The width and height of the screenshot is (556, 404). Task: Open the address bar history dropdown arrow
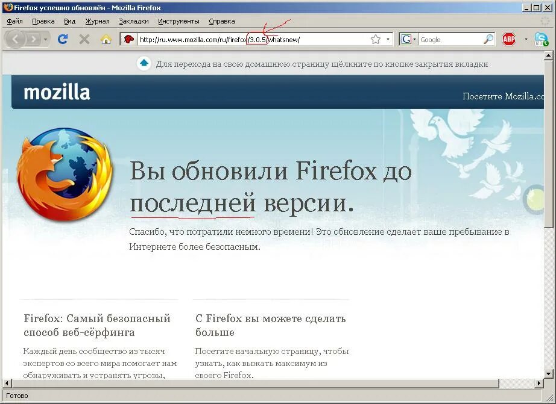tap(388, 39)
